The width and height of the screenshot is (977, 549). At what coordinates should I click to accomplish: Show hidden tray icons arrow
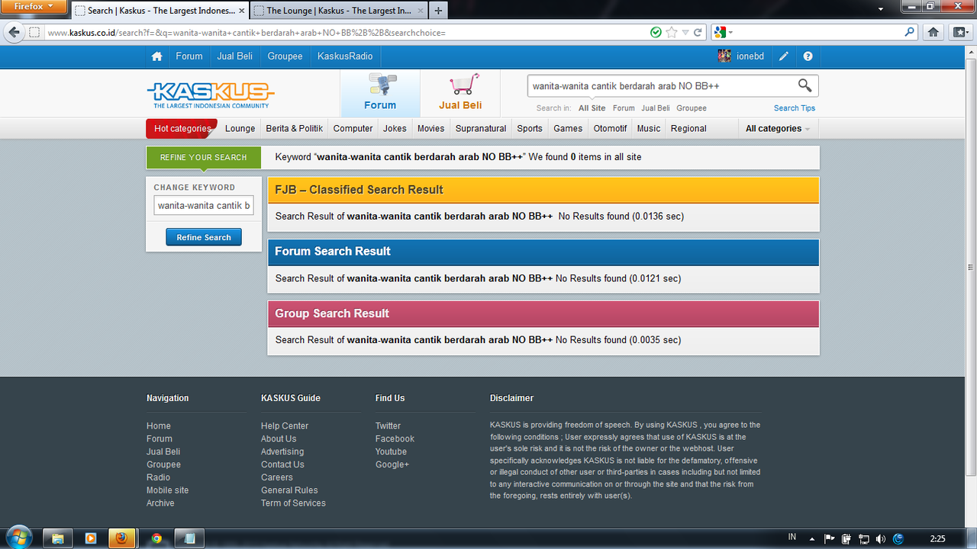pos(812,538)
